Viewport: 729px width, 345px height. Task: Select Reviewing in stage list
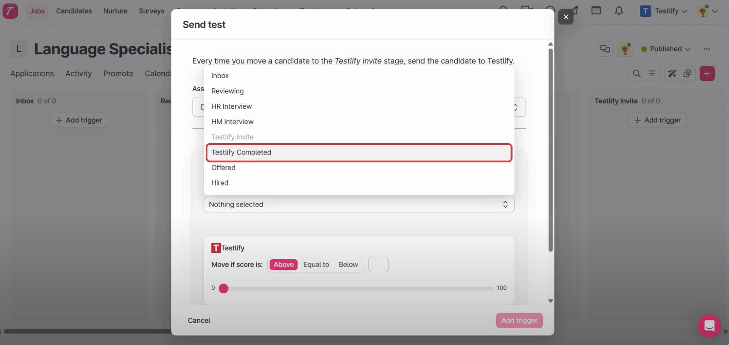(359, 91)
